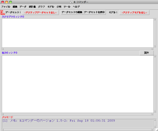
Task: Open the ファイル menu
Action: (6, 7)
